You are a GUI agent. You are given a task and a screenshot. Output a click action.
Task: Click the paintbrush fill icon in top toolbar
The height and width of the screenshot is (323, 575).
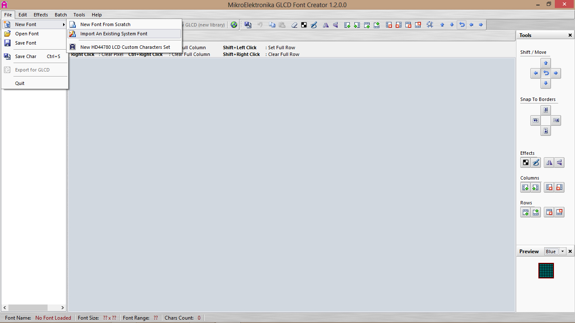(x=314, y=25)
